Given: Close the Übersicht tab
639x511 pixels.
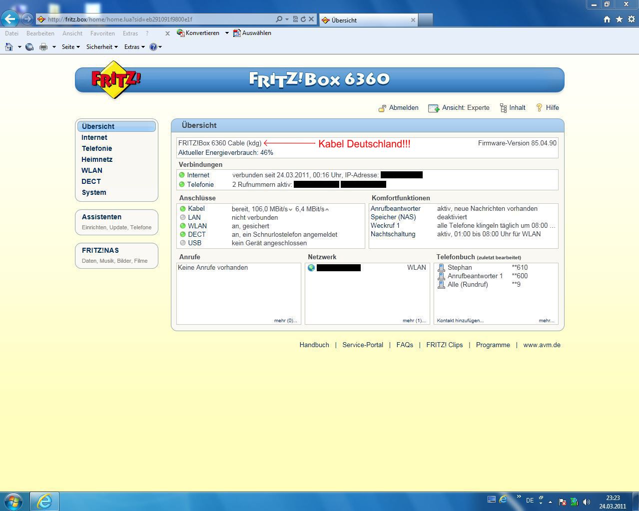Looking at the screenshot, I should (x=413, y=20).
